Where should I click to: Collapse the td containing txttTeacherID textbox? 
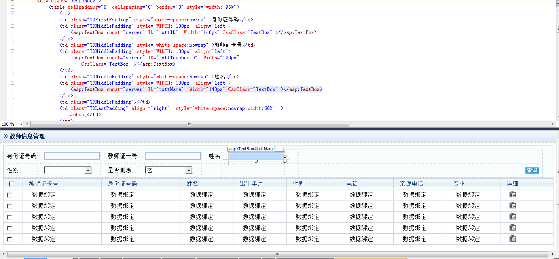12,51
